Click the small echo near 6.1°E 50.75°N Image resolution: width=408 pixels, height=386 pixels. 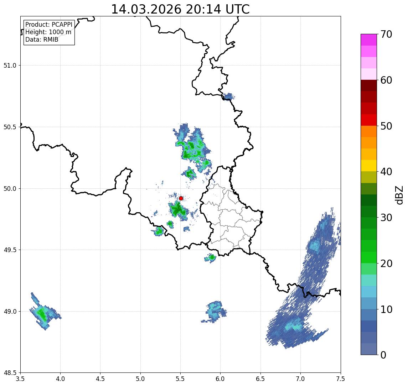pyautogui.click(x=228, y=96)
